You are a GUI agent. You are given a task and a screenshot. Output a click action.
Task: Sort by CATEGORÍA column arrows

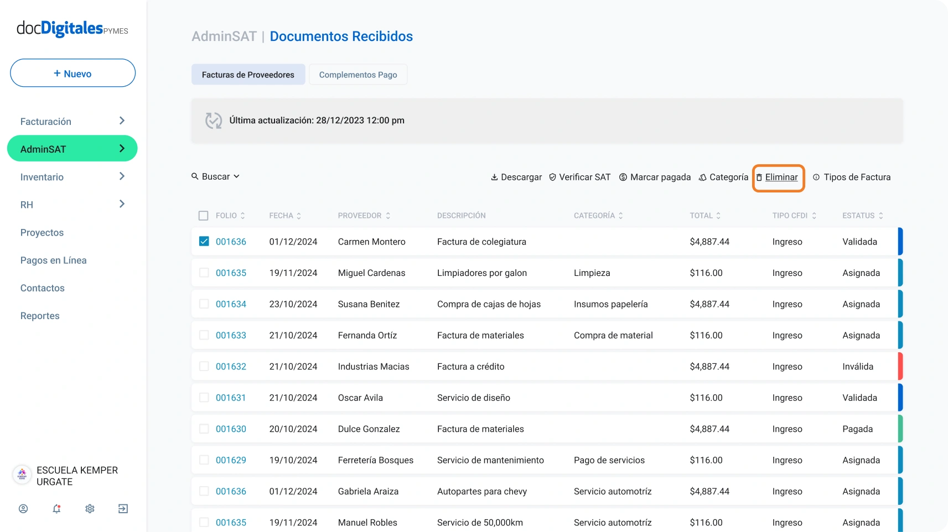pos(620,216)
